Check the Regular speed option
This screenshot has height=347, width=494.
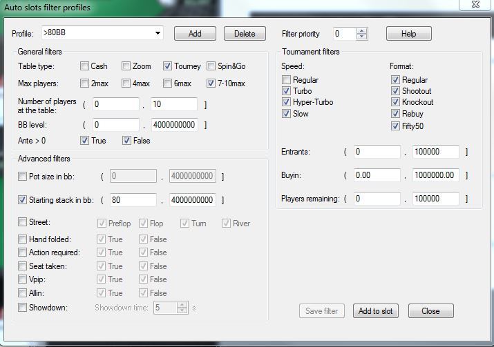286,79
